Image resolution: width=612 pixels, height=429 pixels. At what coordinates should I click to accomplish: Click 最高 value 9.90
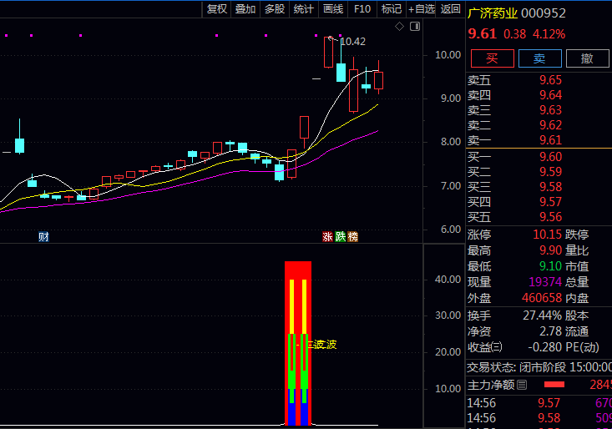pos(550,250)
